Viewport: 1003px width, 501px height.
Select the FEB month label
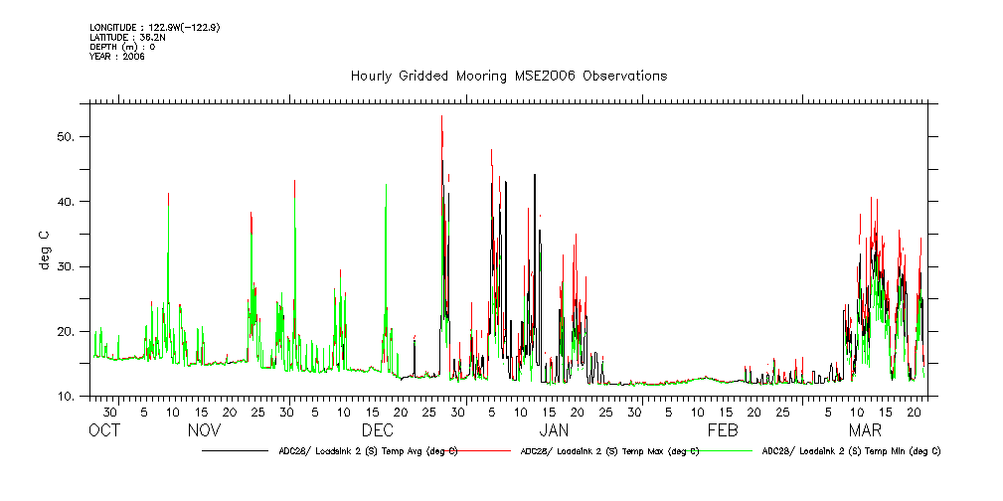click(723, 431)
